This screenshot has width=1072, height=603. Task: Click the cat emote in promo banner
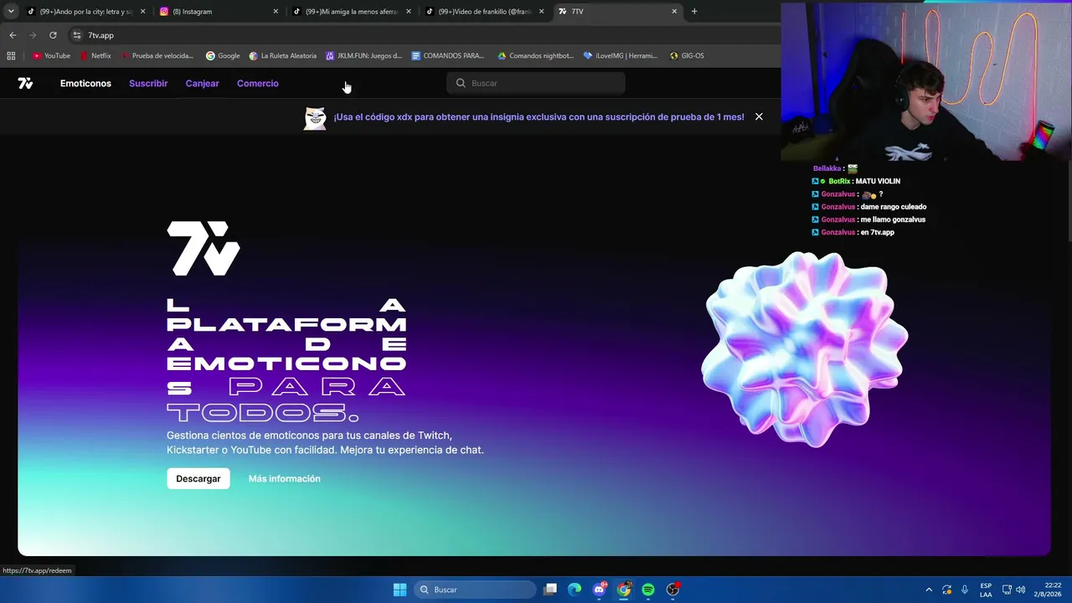315,118
